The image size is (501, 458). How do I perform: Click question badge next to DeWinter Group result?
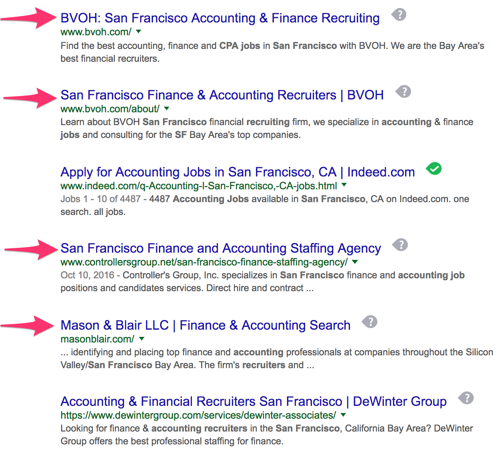click(466, 398)
